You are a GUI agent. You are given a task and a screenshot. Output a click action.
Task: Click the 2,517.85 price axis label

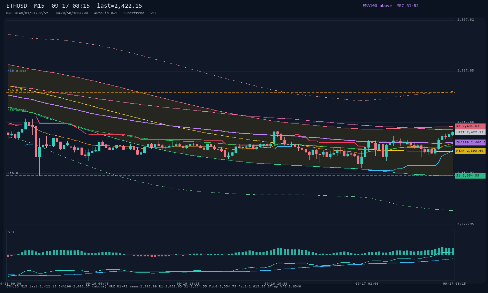click(x=466, y=70)
